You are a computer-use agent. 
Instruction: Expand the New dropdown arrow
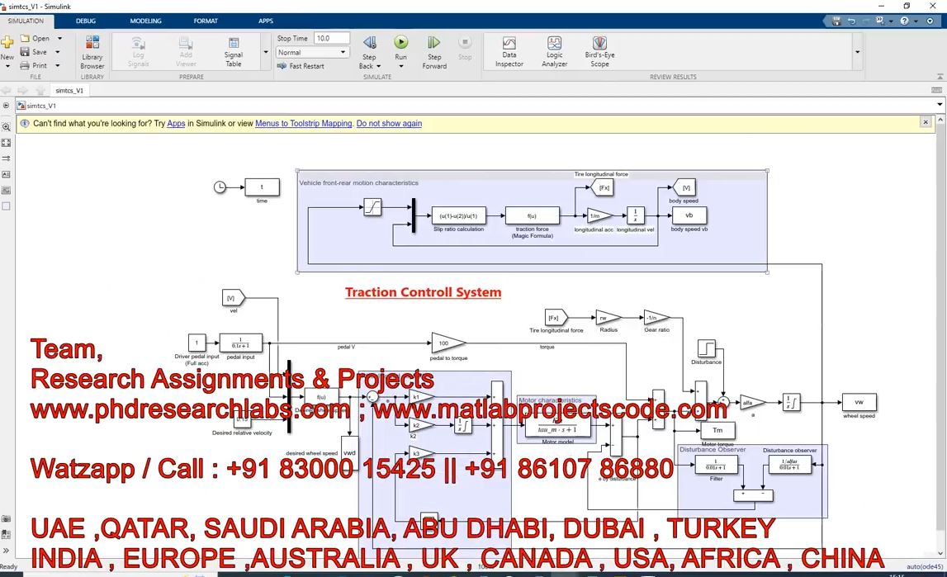coord(7,66)
